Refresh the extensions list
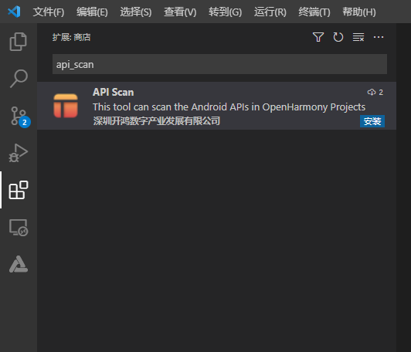This screenshot has height=352, width=411. point(338,37)
